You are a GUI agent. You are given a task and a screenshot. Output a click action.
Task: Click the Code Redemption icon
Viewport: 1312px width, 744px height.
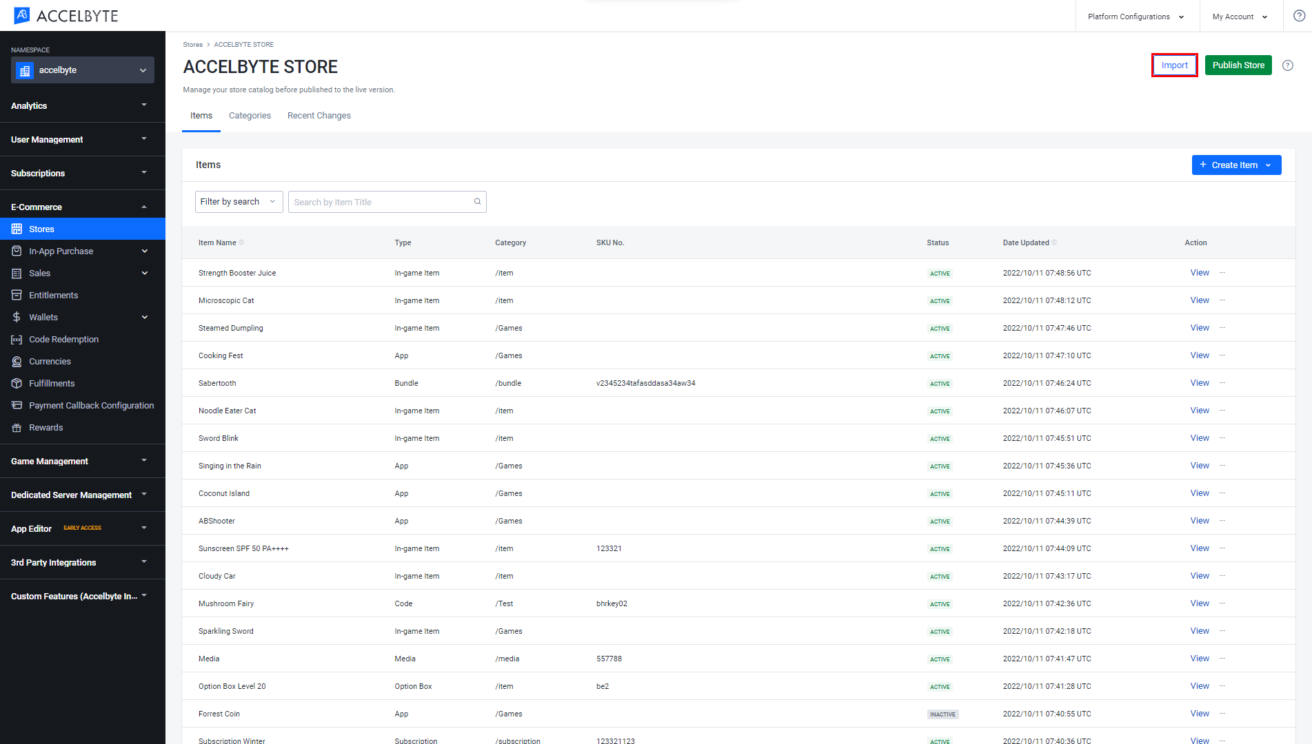(x=17, y=339)
